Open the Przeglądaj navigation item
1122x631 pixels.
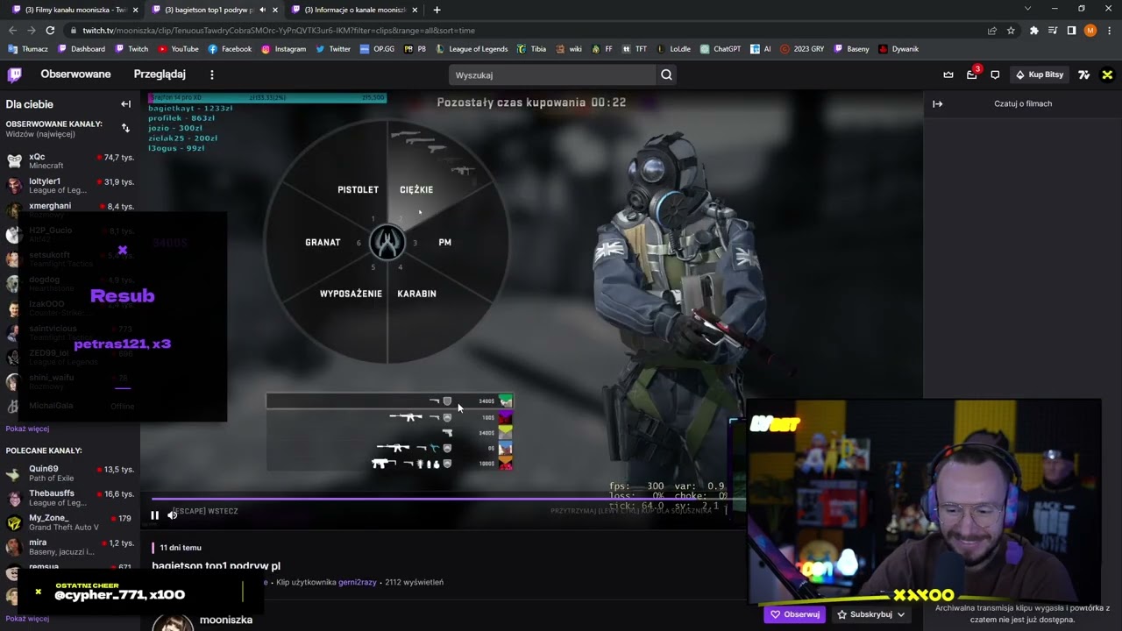160,74
